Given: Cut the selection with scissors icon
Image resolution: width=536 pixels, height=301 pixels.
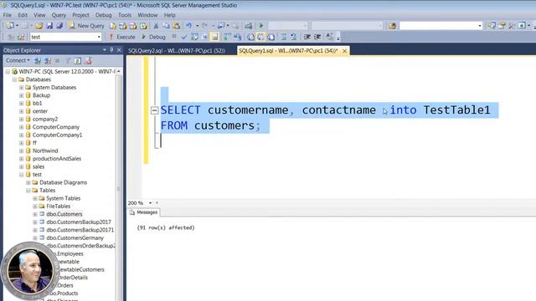Looking at the screenshot, I should click(x=156, y=26).
